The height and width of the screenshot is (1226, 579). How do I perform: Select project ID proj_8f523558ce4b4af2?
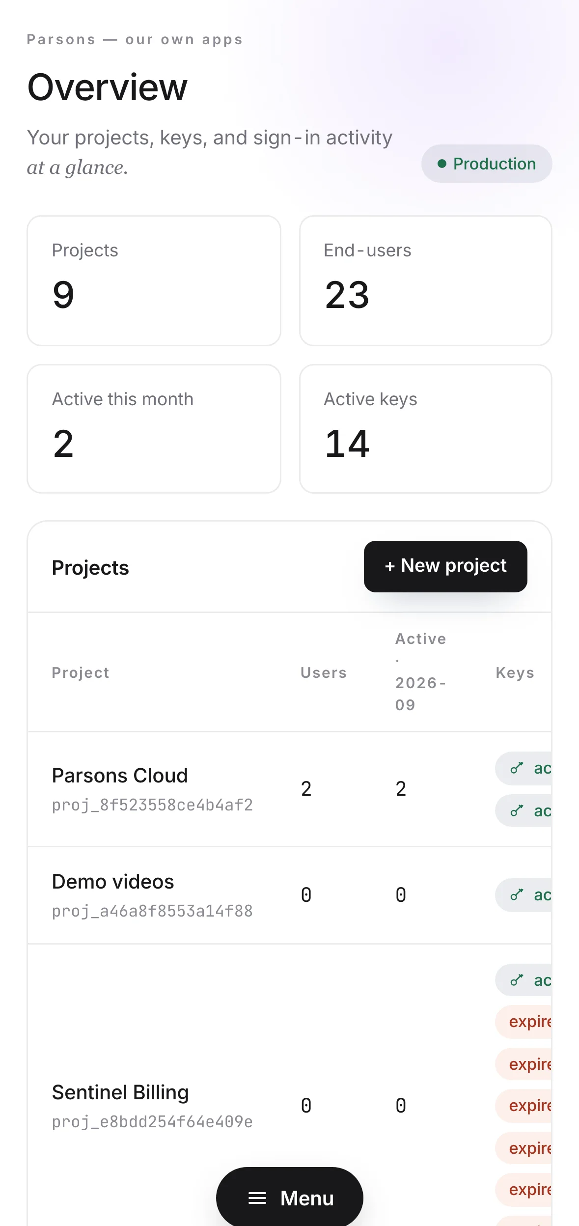(152, 805)
